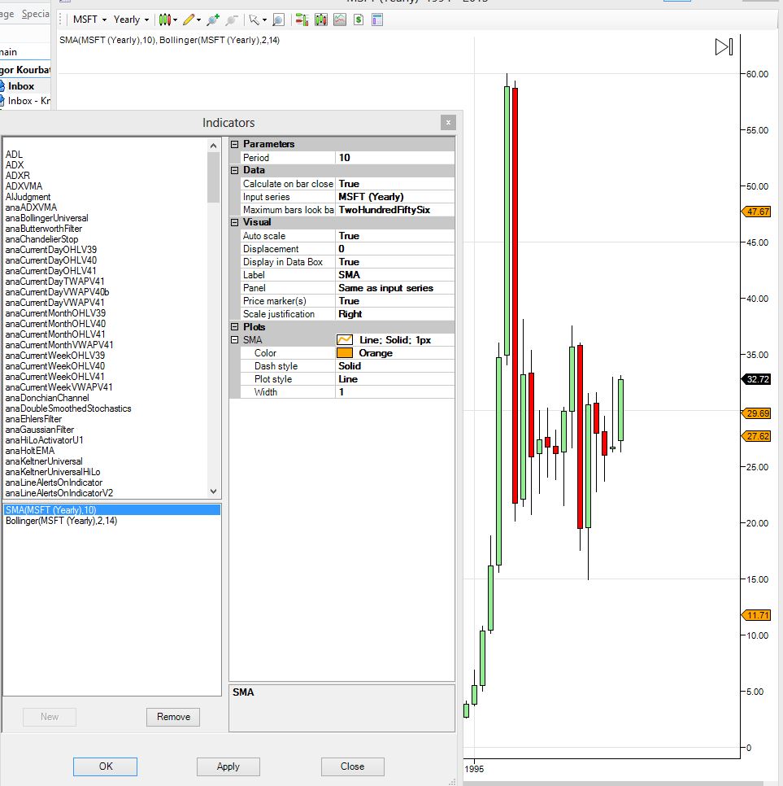Select anaDonchianChannel indicator
The height and width of the screenshot is (786, 783).
[47, 398]
